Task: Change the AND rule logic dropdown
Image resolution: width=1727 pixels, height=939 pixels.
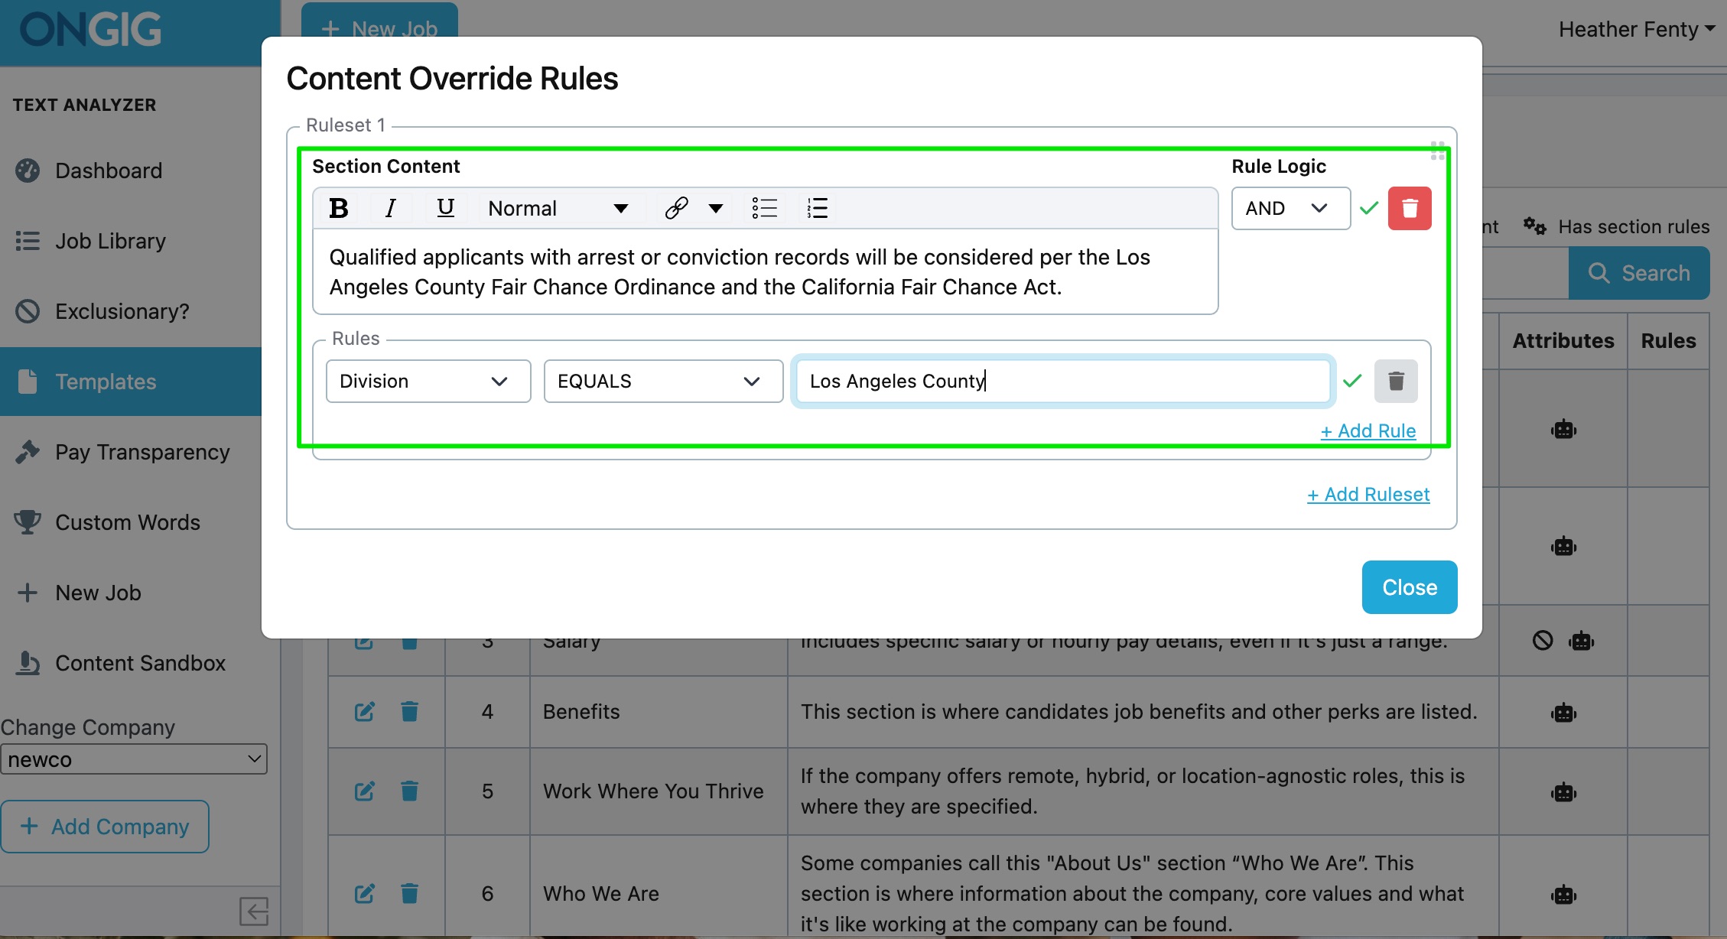Action: [x=1290, y=208]
